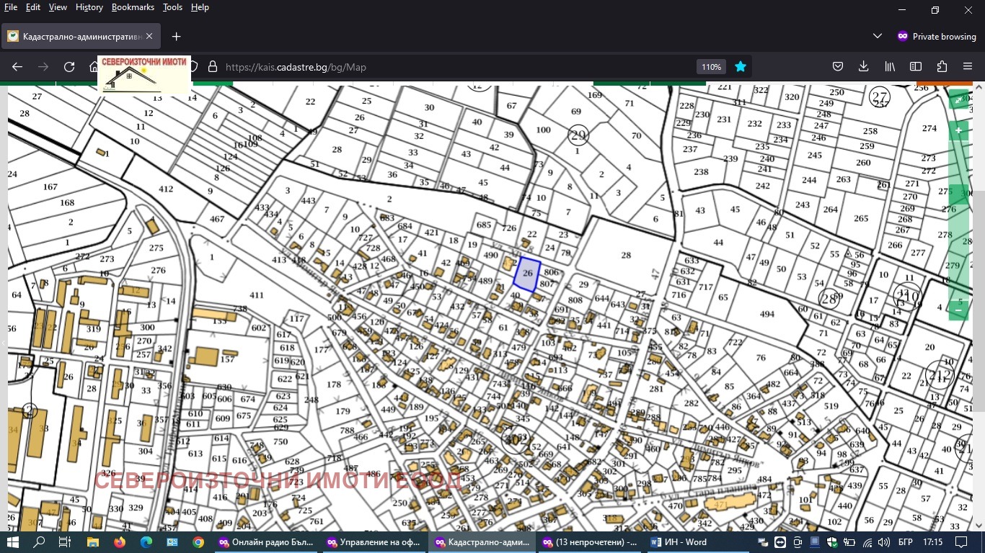Zoom out the map with the minus button

coord(958,310)
